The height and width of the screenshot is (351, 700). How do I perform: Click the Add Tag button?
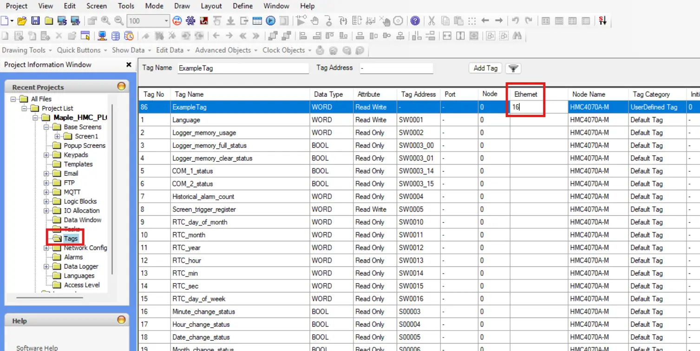pos(484,68)
